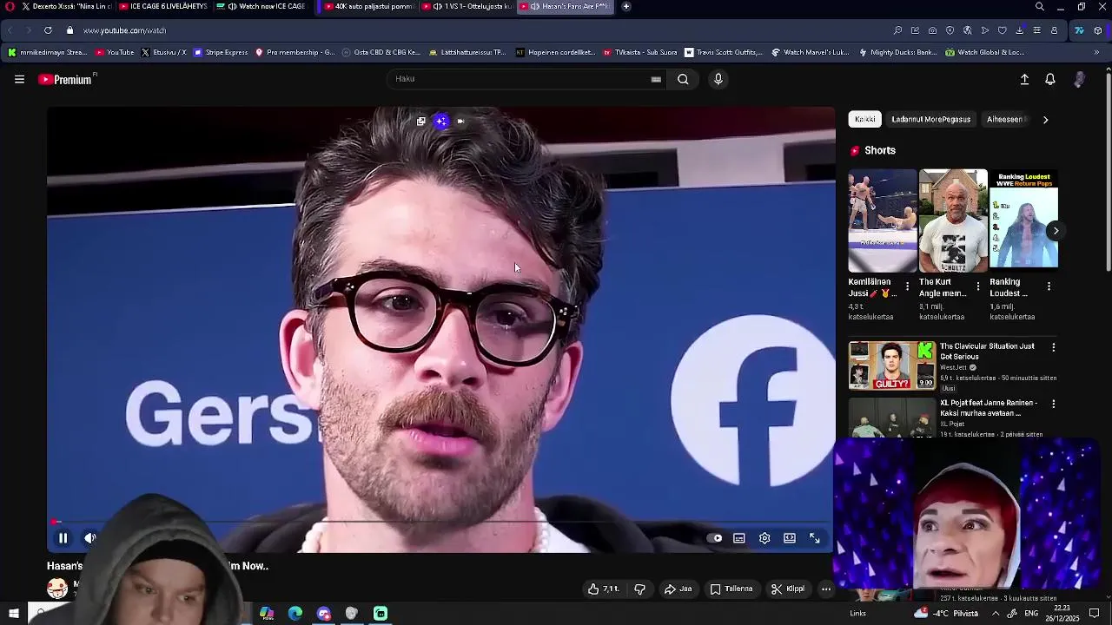
Task: Open options for Kurt Angle short
Action: click(978, 286)
